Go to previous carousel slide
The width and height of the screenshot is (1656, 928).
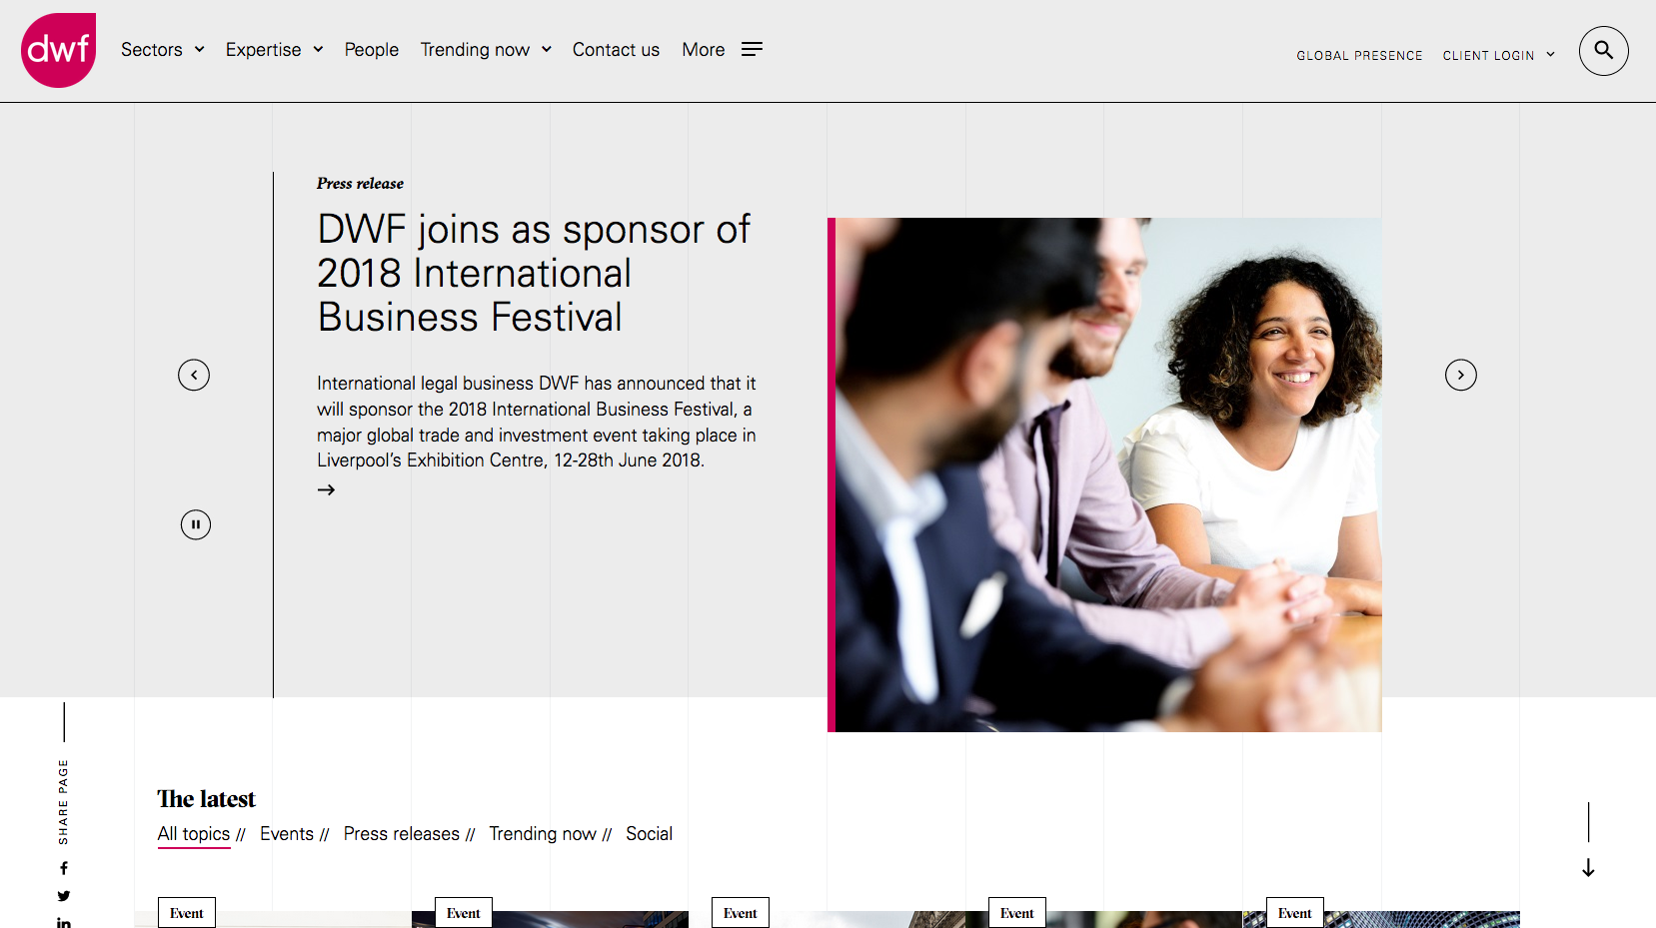click(x=194, y=375)
